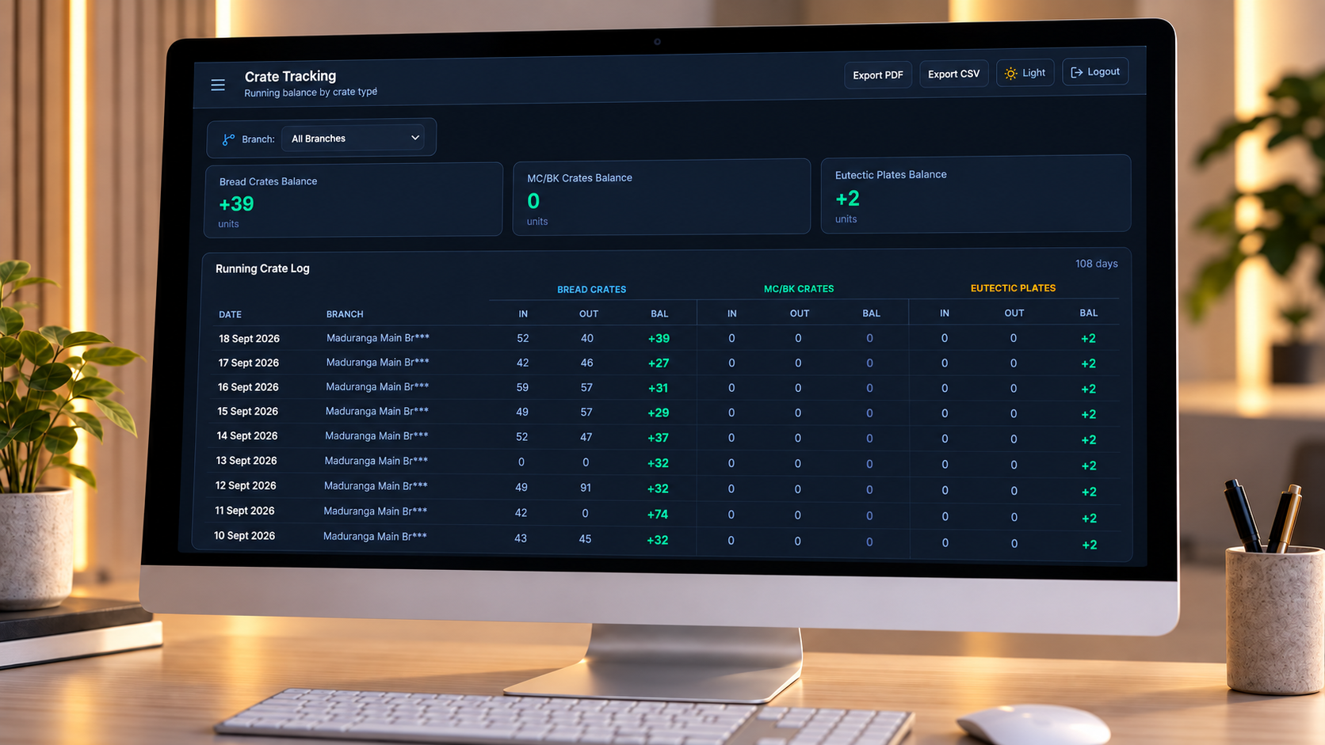Screen dimensions: 1325x745
Task: Click the +31 bread balance value
Action: click(x=658, y=388)
